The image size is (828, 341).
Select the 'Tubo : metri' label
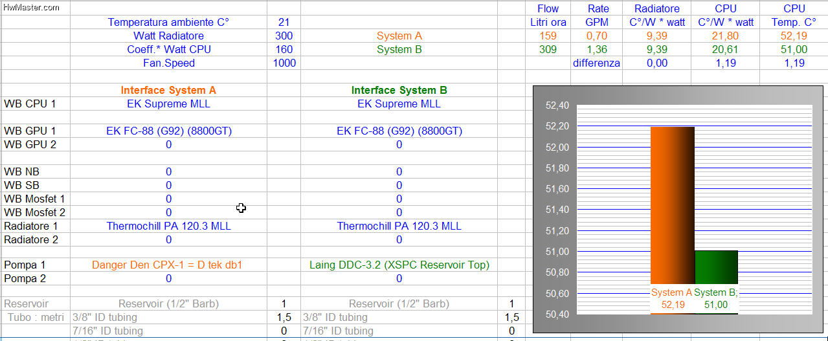[x=36, y=317]
